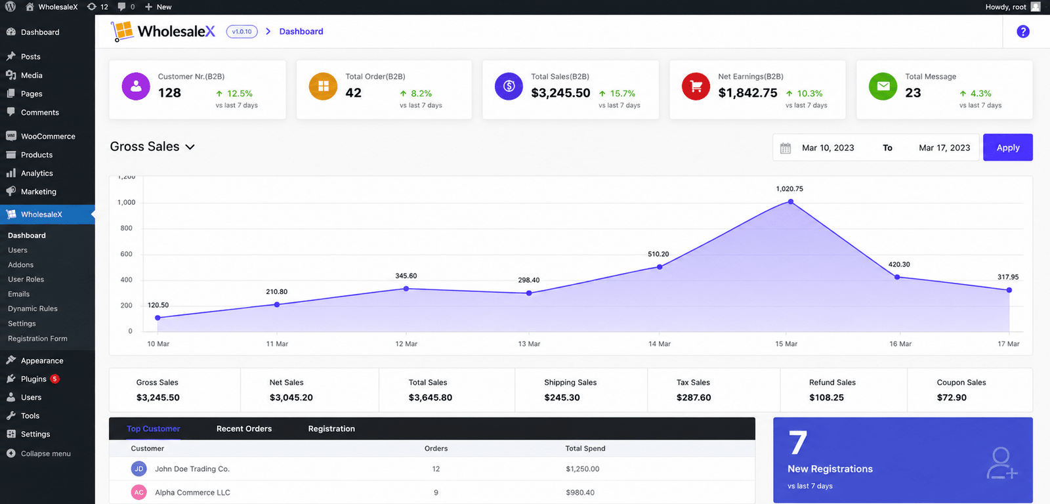Viewport: 1050px width, 504px height.
Task: Open WholesaleX Settings submenu item
Action: pos(22,324)
